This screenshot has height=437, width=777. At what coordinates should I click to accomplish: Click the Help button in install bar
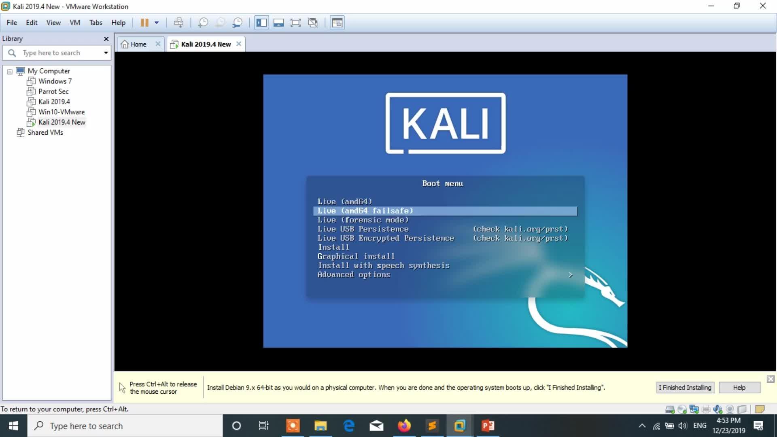click(739, 388)
